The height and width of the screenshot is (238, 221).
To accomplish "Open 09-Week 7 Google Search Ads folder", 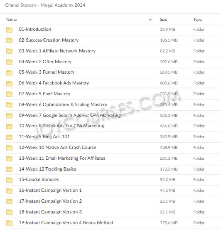I will pyautogui.click(x=70, y=115).
